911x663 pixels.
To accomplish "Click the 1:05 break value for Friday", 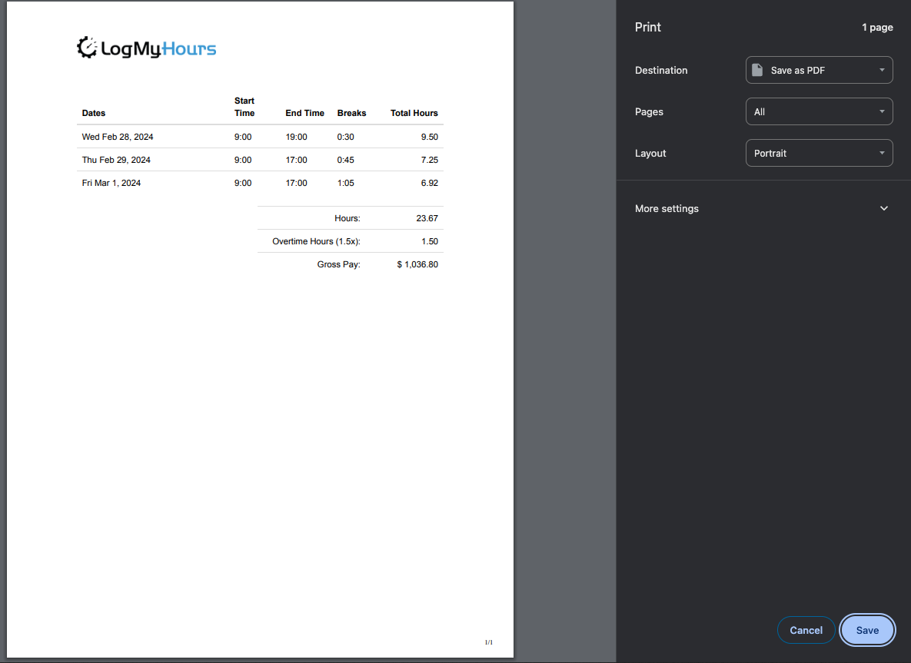I will pos(346,183).
